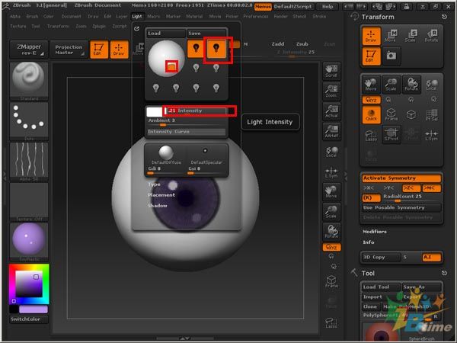Toggle Activate Symmetry button
457x343 pixels.
coord(401,178)
